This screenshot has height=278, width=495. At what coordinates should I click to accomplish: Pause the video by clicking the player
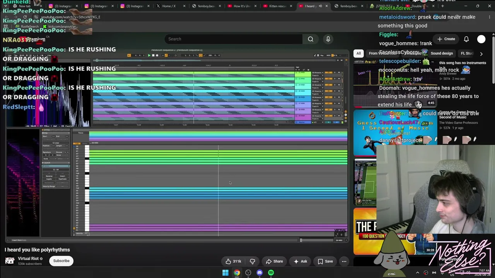point(176,147)
